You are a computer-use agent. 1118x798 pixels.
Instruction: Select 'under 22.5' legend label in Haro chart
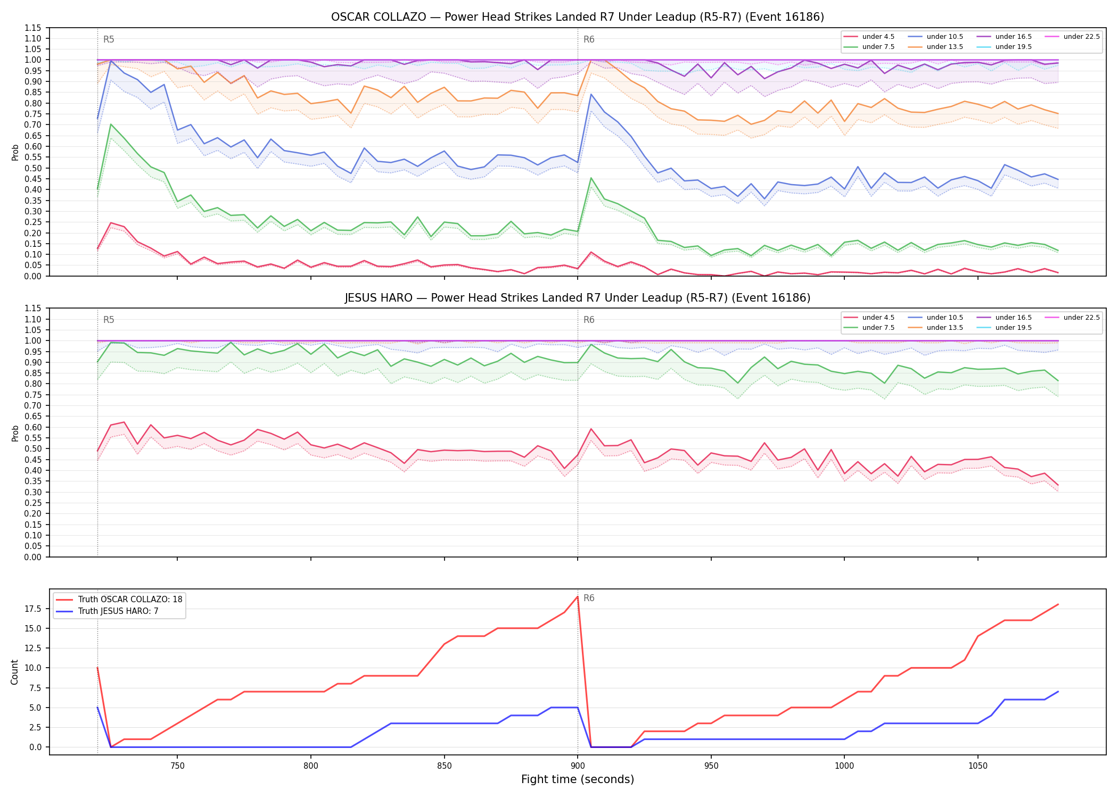(1082, 318)
